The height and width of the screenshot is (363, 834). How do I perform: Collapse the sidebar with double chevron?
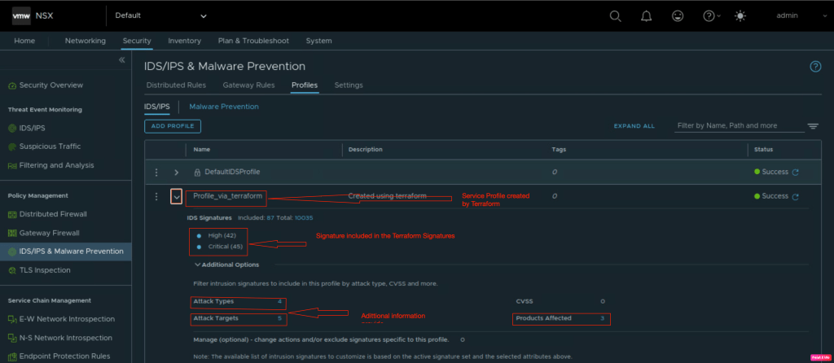(122, 60)
